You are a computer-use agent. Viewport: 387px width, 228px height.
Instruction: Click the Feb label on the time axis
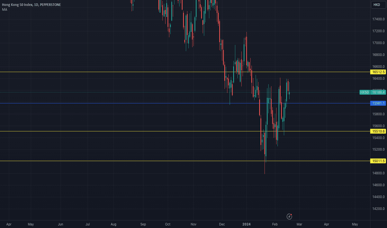275,224
